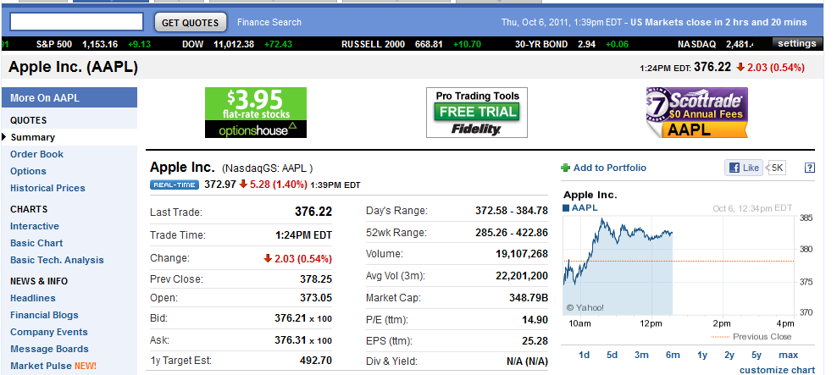
Task: Switch chart range to 6m
Action: point(673,355)
